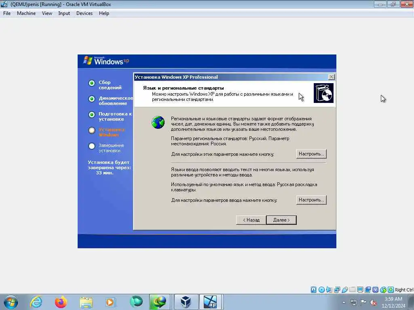Click the CPU virtualization status icon
The width and height of the screenshot is (414, 310).
(375, 290)
